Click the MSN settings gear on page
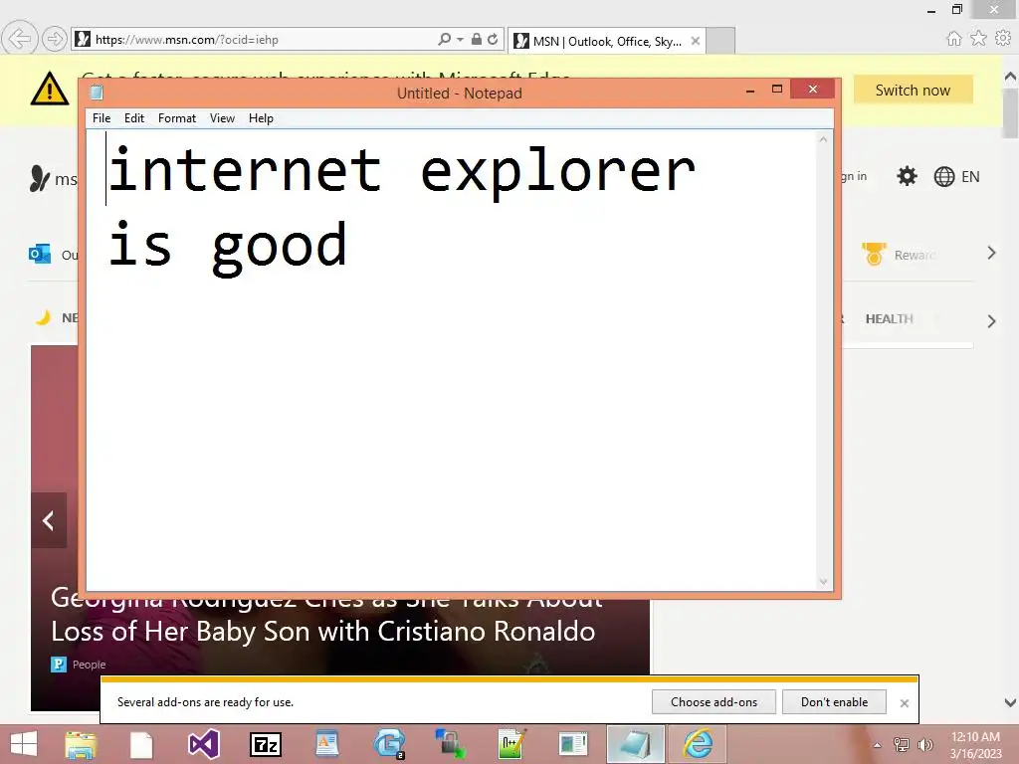This screenshot has height=764, width=1019. click(x=907, y=176)
